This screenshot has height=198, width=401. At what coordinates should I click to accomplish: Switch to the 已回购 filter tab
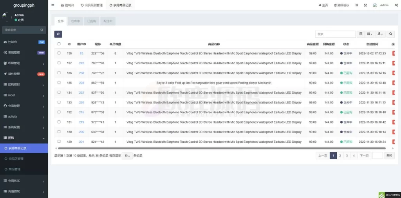coord(92,21)
